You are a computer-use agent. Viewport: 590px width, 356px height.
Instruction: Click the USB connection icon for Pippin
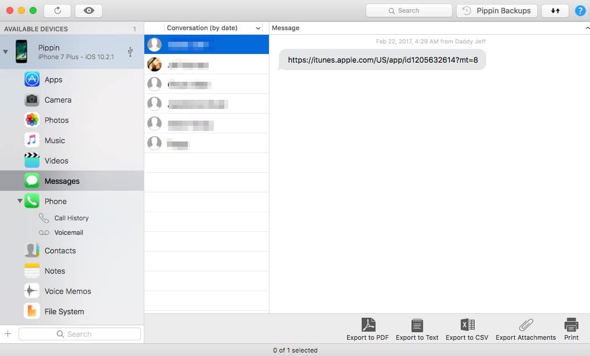(x=130, y=52)
